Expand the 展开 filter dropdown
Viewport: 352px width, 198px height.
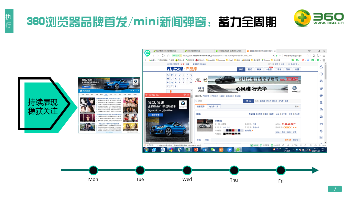pos(297,106)
